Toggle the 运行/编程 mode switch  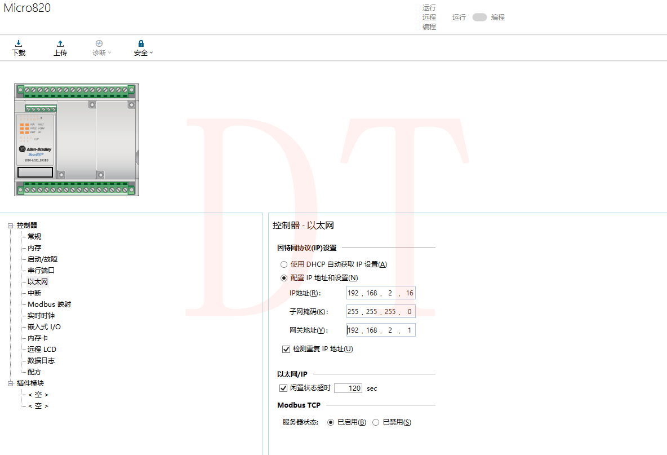coord(479,17)
